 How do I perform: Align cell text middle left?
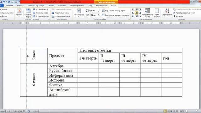point(133,13)
